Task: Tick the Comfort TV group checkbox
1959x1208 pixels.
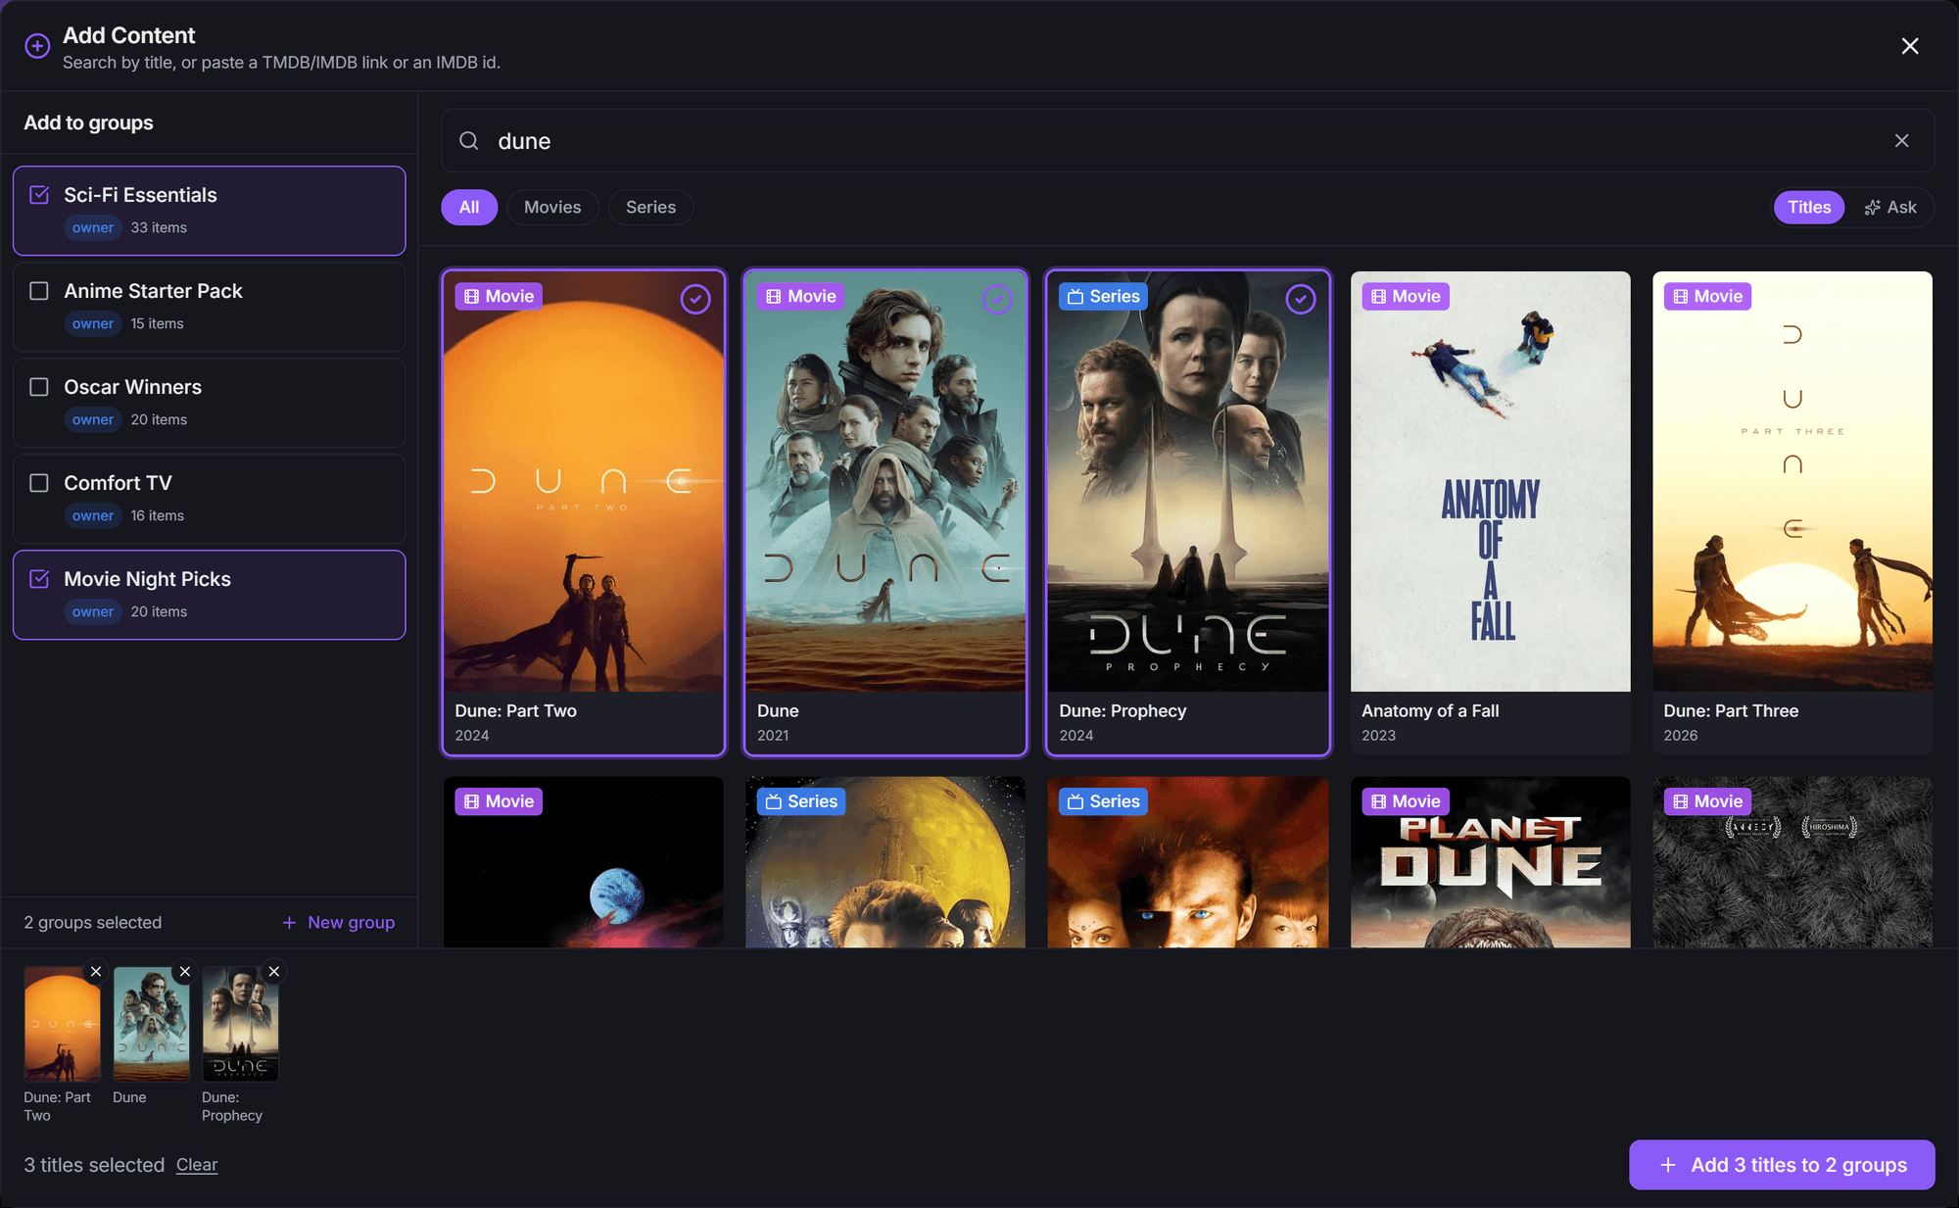Action: [x=39, y=483]
